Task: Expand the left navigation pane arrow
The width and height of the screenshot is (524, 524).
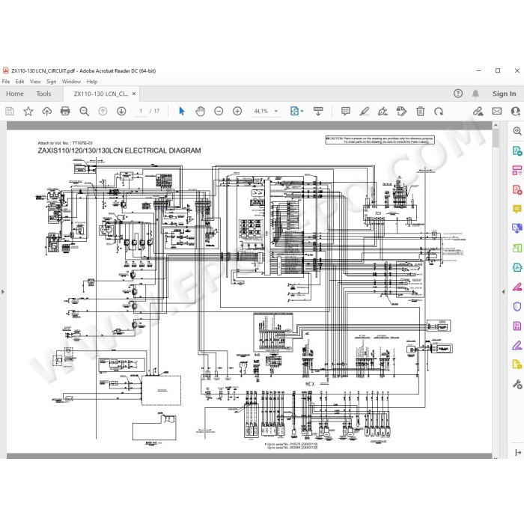Action: pyautogui.click(x=3, y=292)
